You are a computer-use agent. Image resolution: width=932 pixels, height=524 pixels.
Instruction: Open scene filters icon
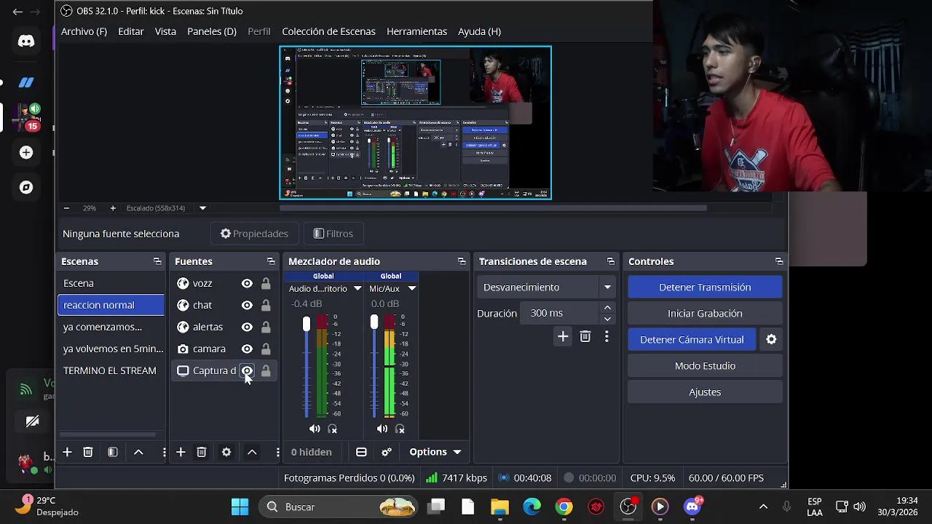pos(113,452)
